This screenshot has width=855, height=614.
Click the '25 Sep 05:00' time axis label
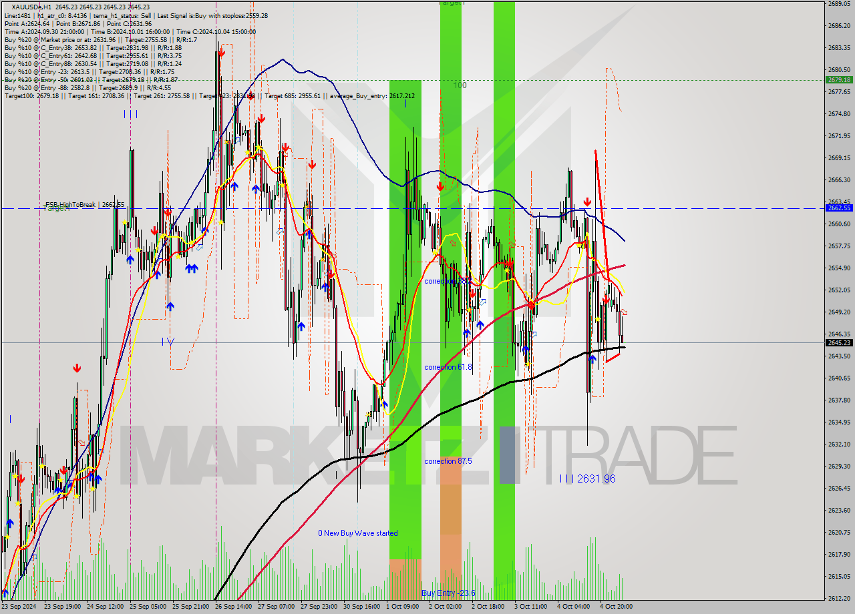(148, 607)
